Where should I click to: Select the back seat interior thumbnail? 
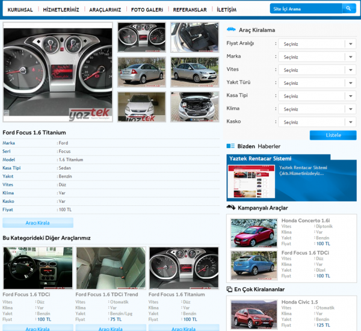[195, 37]
